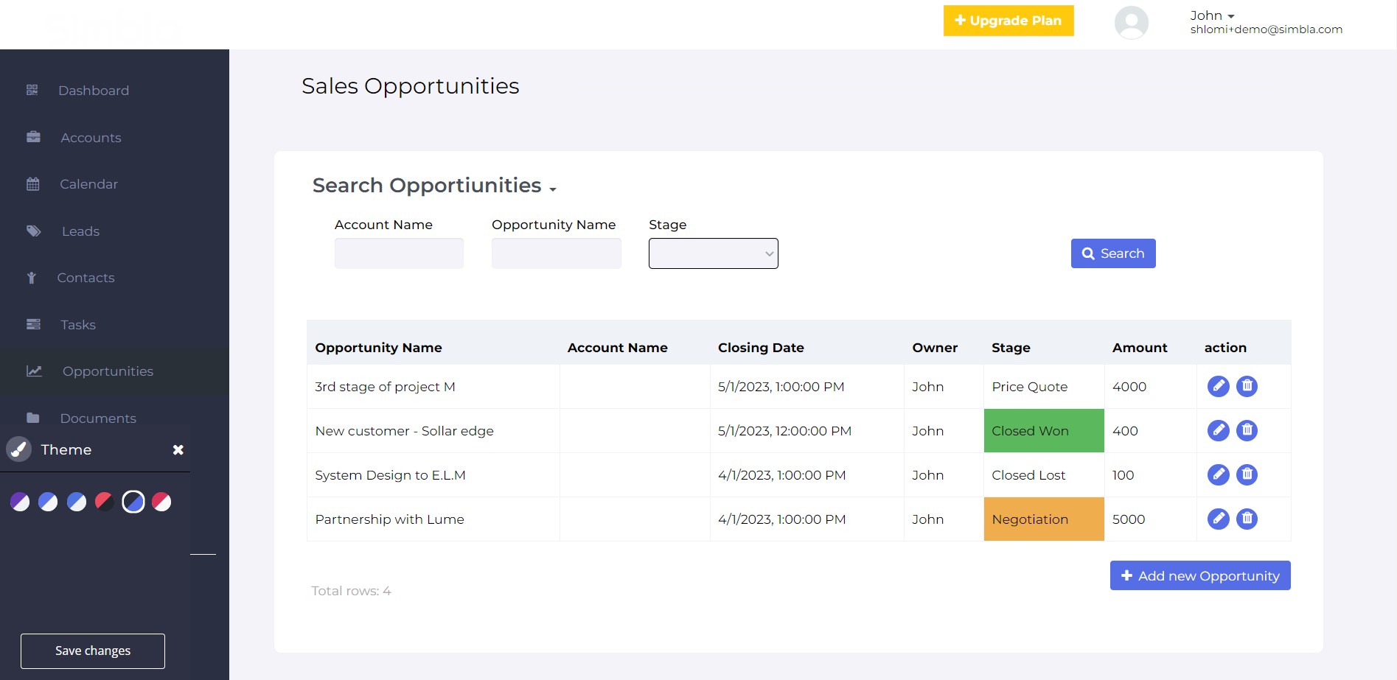The height and width of the screenshot is (680, 1397).
Task: Close the Theme panel
Action: click(x=178, y=449)
